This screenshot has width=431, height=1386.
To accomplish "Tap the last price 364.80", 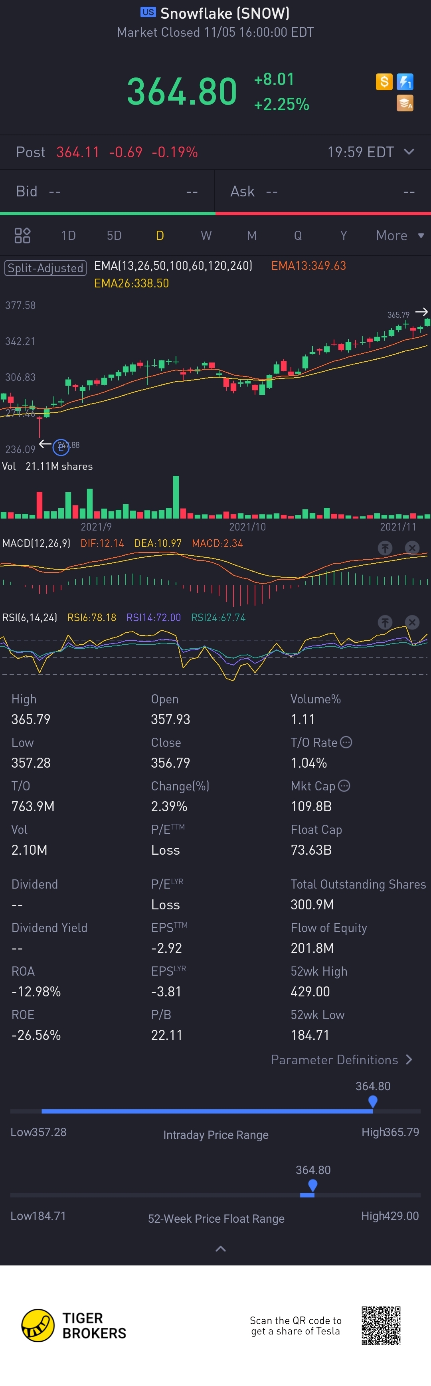I will pyautogui.click(x=182, y=91).
